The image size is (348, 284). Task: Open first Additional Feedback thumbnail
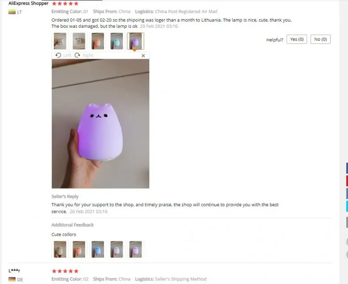[60, 249]
